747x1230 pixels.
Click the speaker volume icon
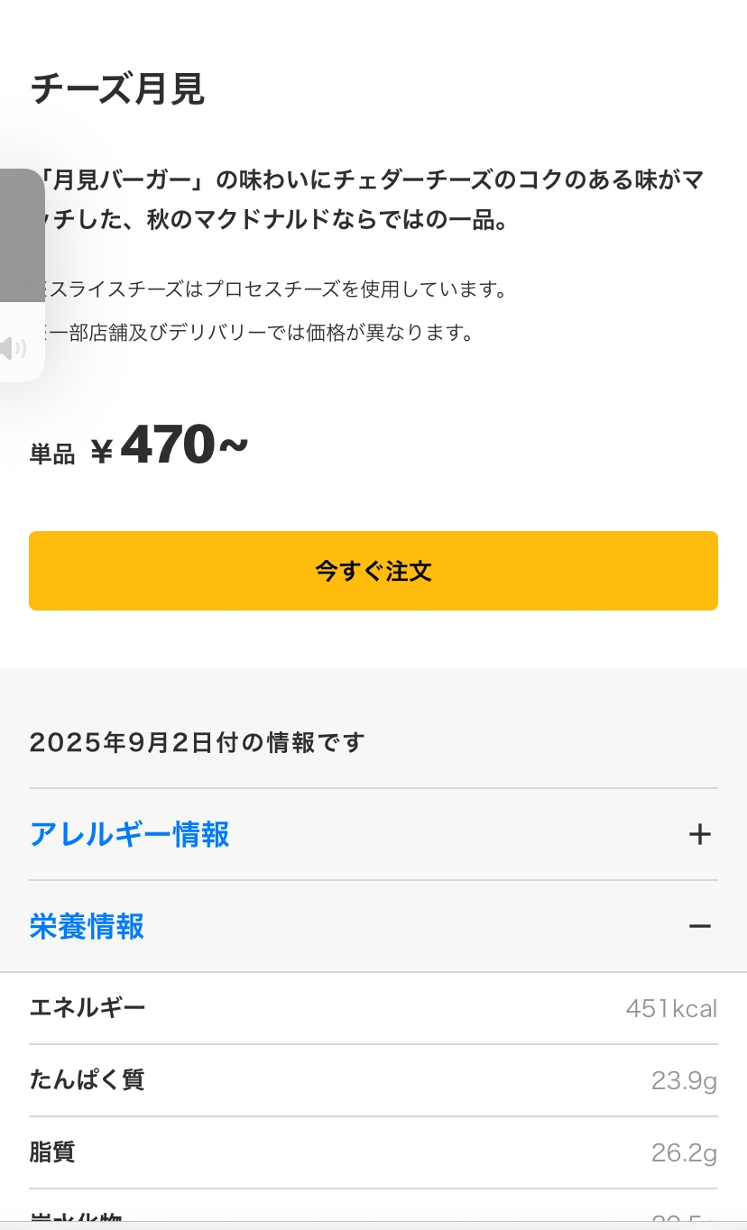tap(13, 348)
